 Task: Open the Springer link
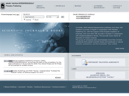point(100,73)
